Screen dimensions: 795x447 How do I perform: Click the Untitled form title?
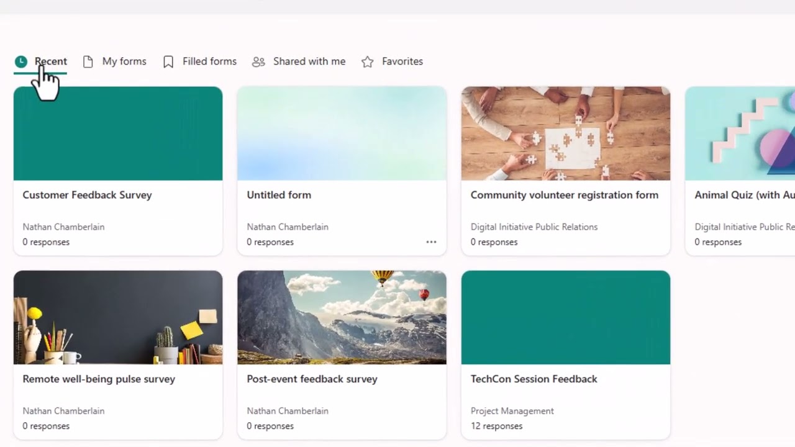[x=279, y=195]
